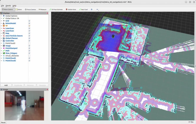Click the camera image preview
This screenshot has width=196, height=124.
[24, 105]
